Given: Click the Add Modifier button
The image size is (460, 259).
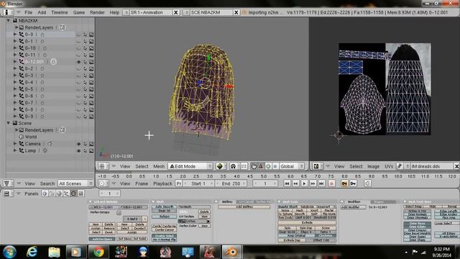Looking at the screenshot, I should (353, 207).
